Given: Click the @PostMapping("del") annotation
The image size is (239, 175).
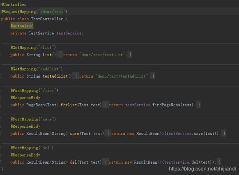Looking at the screenshot, I should [32, 148].
